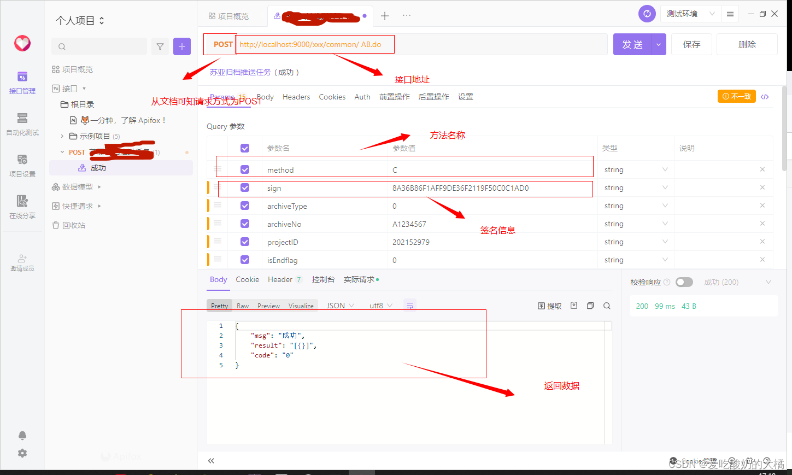Click the purple sync icon near 测试环境

pyautogui.click(x=647, y=14)
